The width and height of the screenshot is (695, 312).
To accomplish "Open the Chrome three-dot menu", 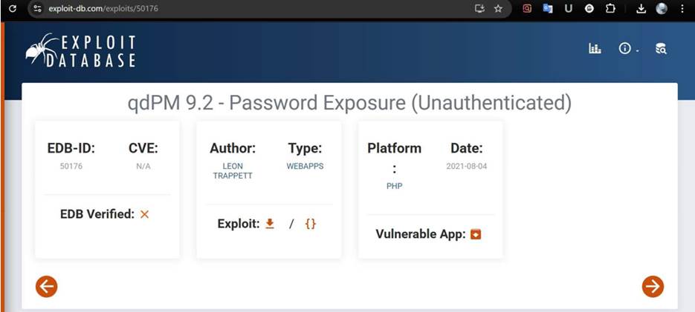I will tap(682, 9).
